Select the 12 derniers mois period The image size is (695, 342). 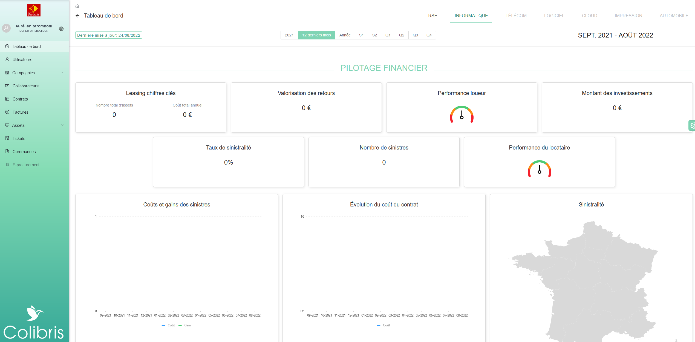tap(316, 35)
